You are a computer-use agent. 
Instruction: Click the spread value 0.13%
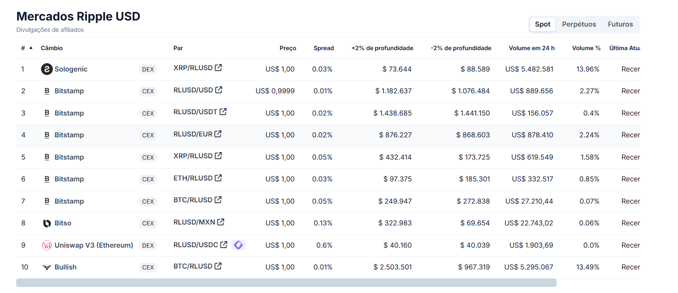coord(322,223)
